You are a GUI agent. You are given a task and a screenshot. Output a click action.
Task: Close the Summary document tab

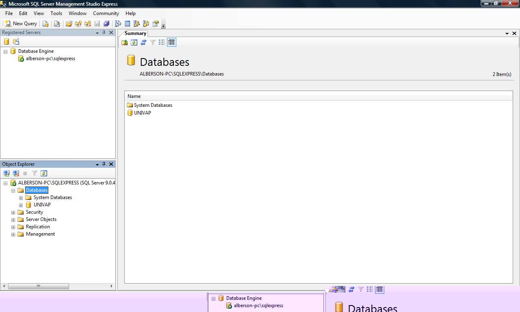(x=514, y=33)
